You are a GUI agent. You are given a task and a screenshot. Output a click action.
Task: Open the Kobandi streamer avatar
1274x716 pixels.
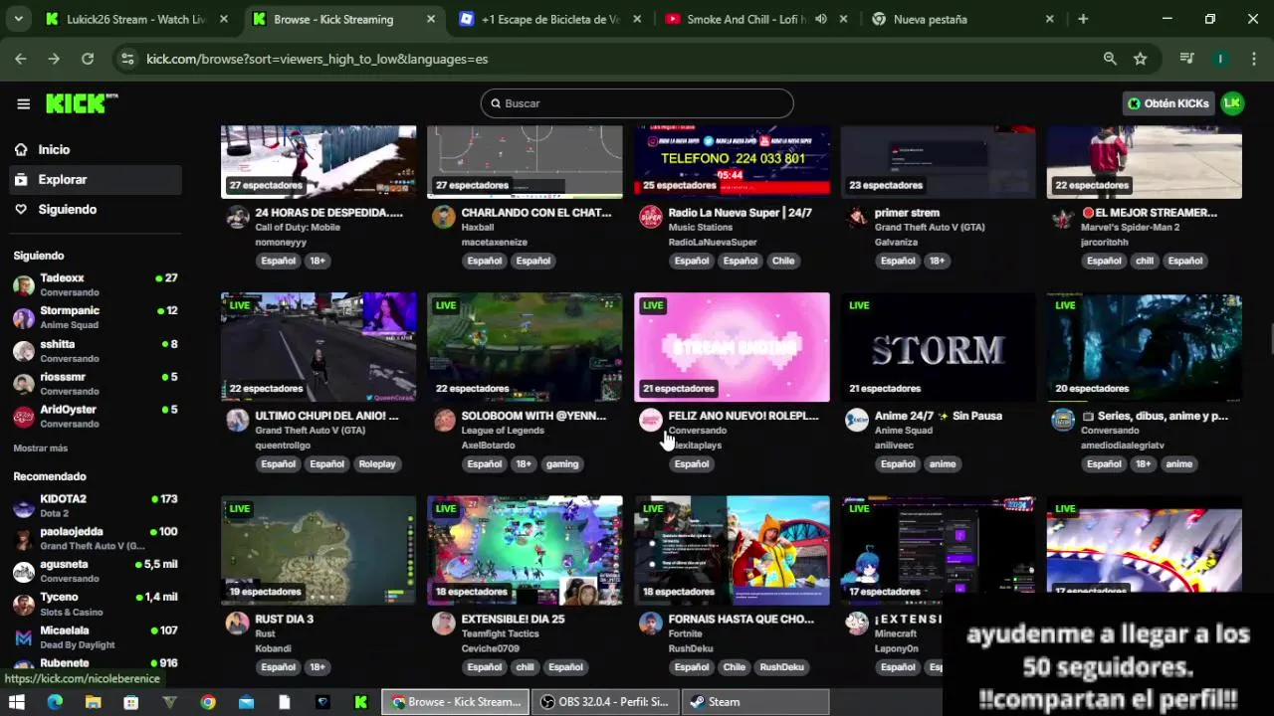click(237, 624)
